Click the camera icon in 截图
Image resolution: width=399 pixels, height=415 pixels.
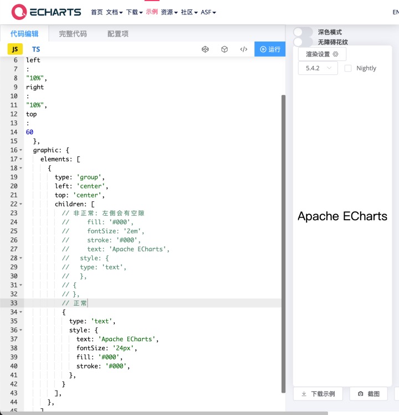pyautogui.click(x=360, y=394)
